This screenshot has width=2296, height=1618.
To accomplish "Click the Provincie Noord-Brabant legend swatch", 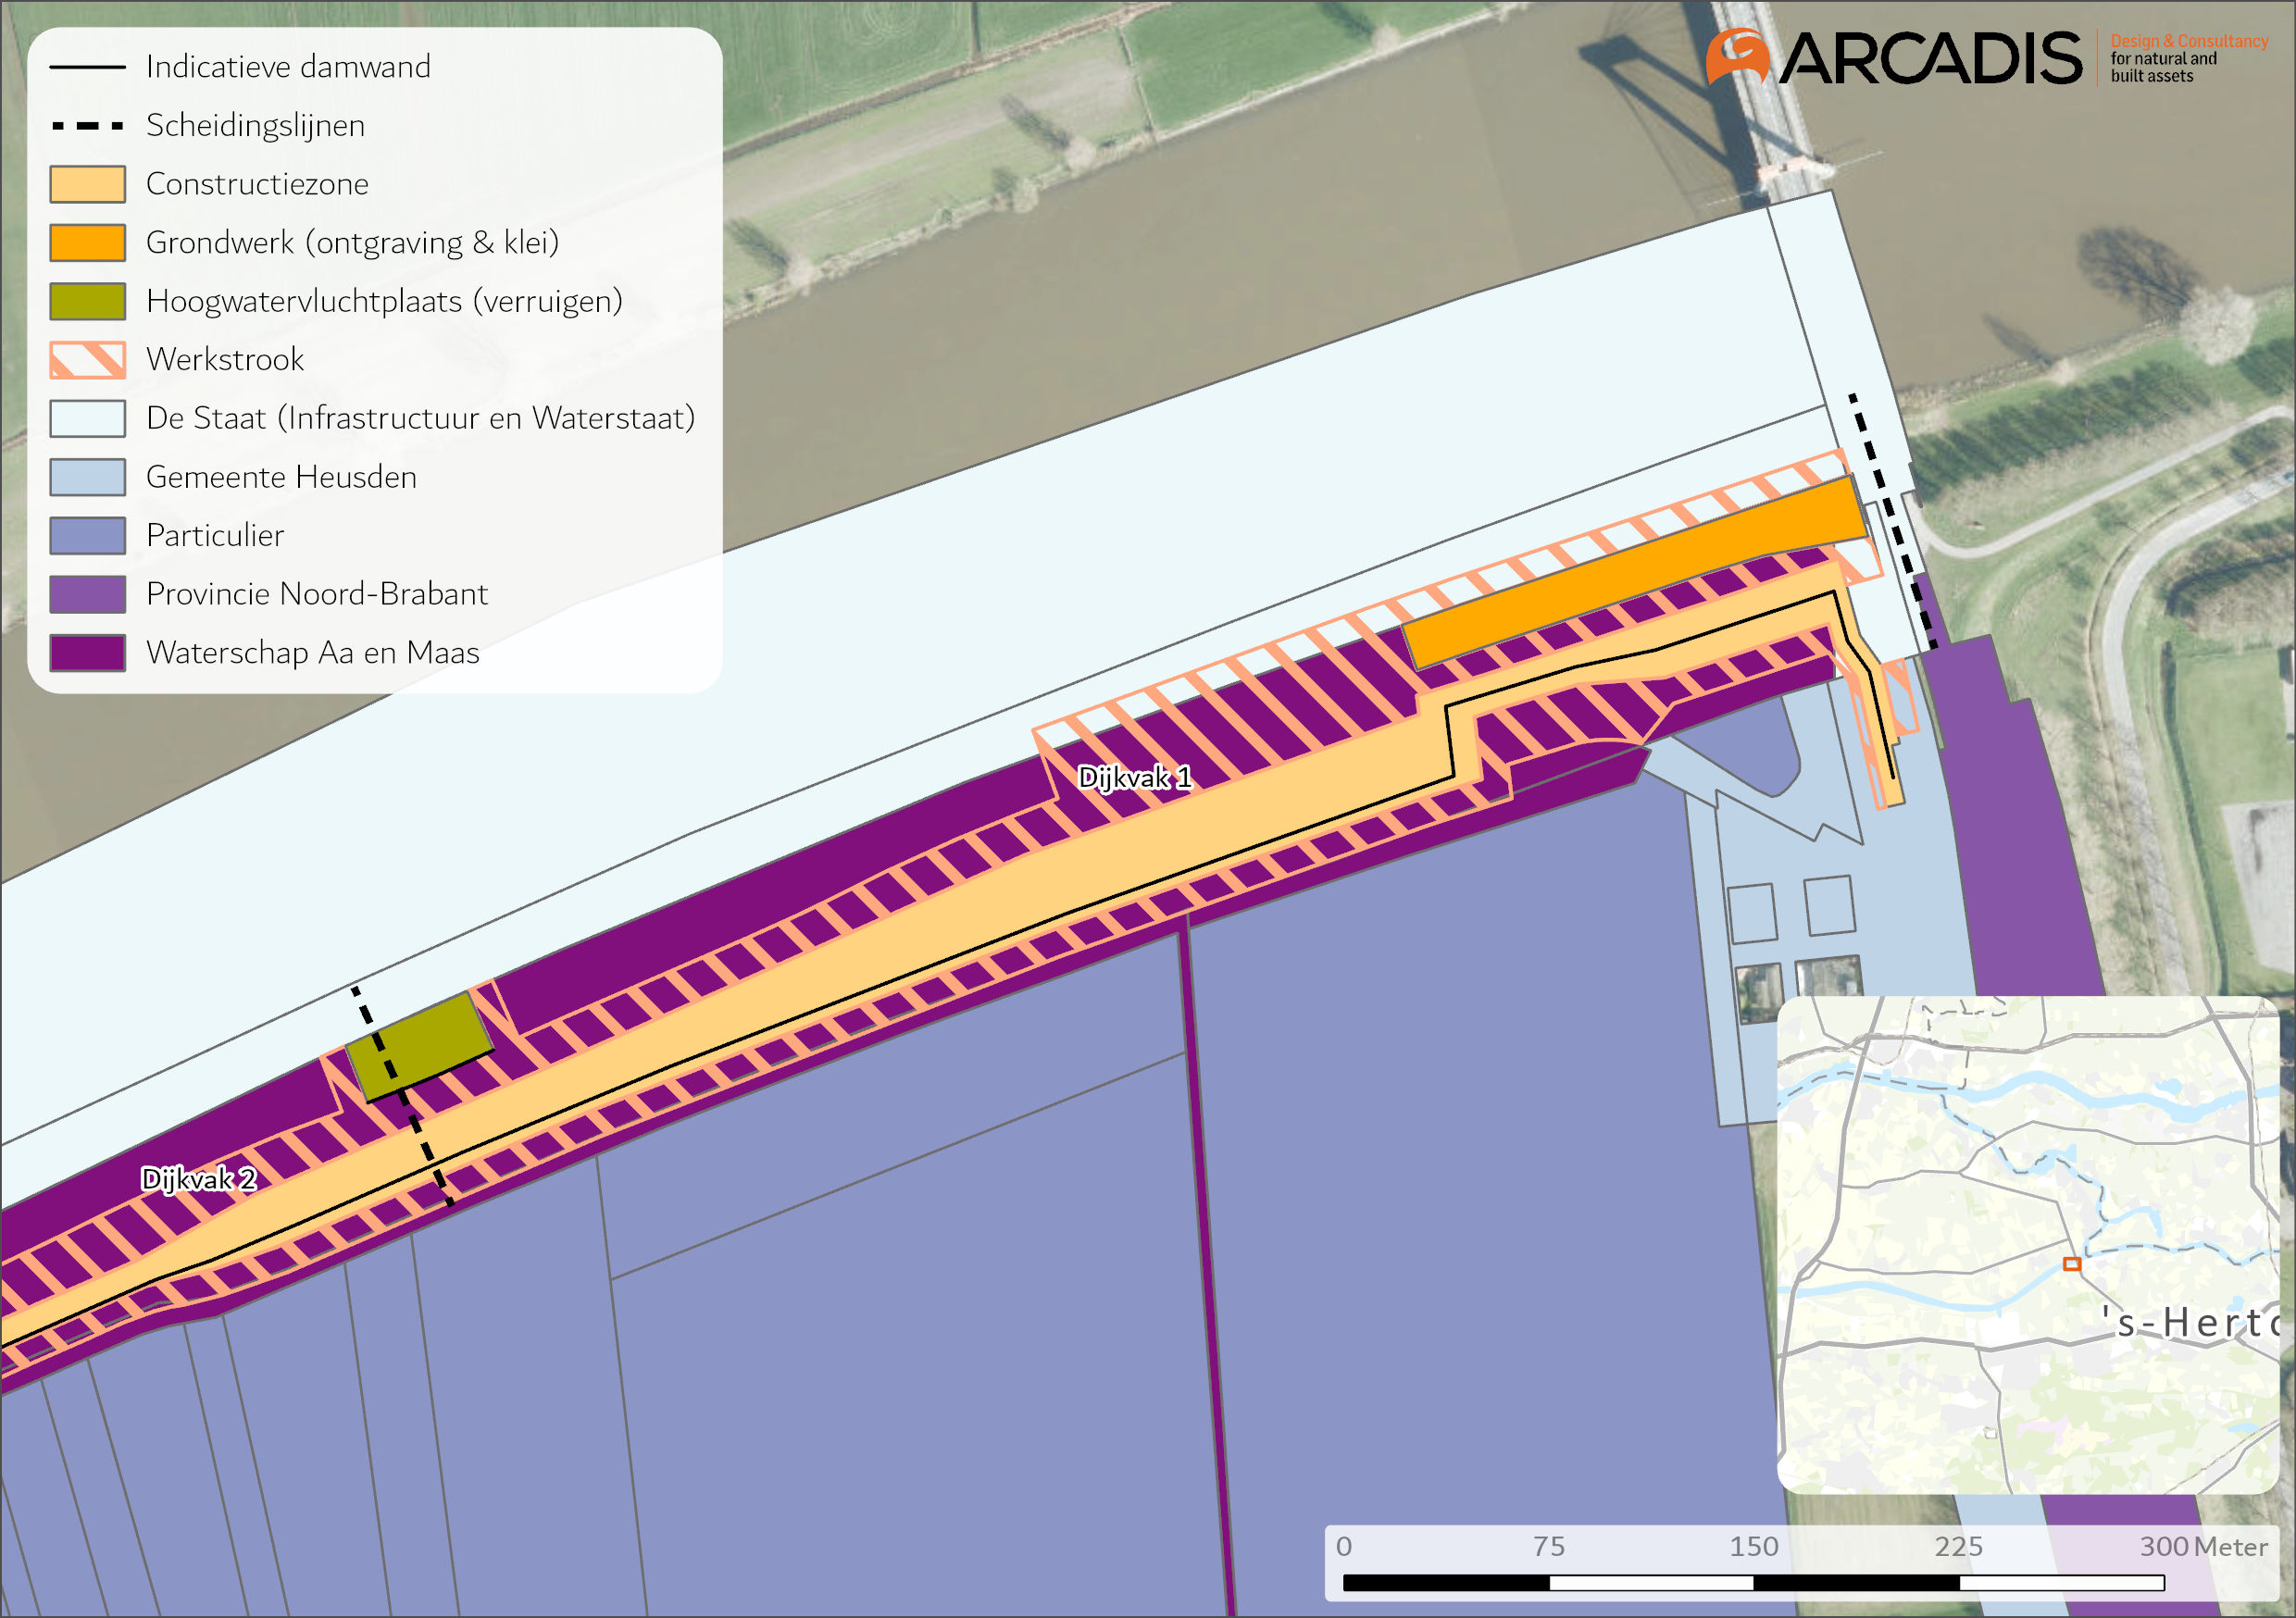I will pyautogui.click(x=88, y=594).
